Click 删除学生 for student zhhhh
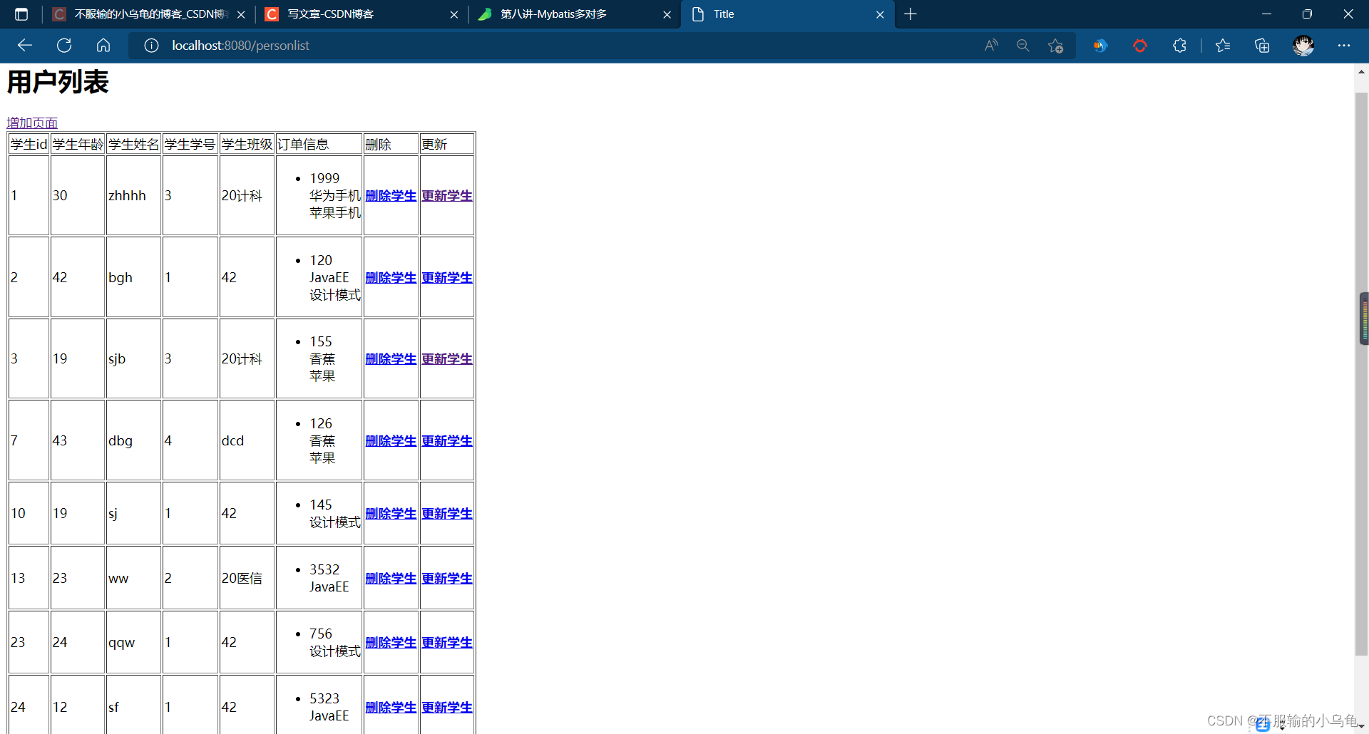 391,196
